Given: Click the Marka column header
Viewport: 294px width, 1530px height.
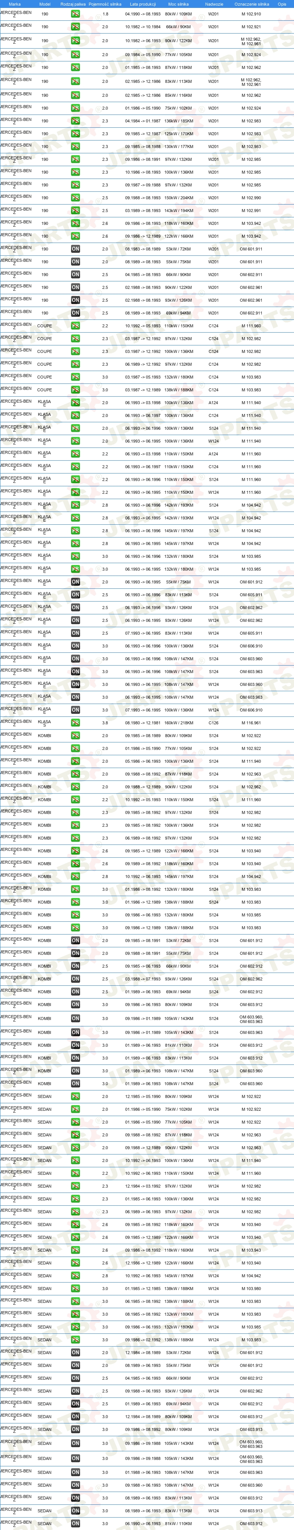Looking at the screenshot, I should 15,4.
